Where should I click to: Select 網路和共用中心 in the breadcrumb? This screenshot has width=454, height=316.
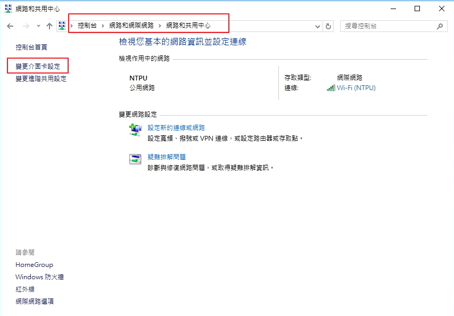188,26
